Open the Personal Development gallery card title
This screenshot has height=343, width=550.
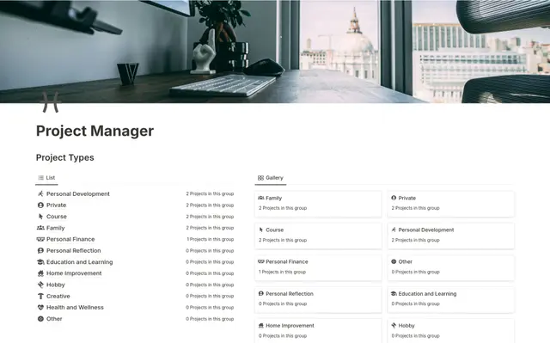click(426, 230)
